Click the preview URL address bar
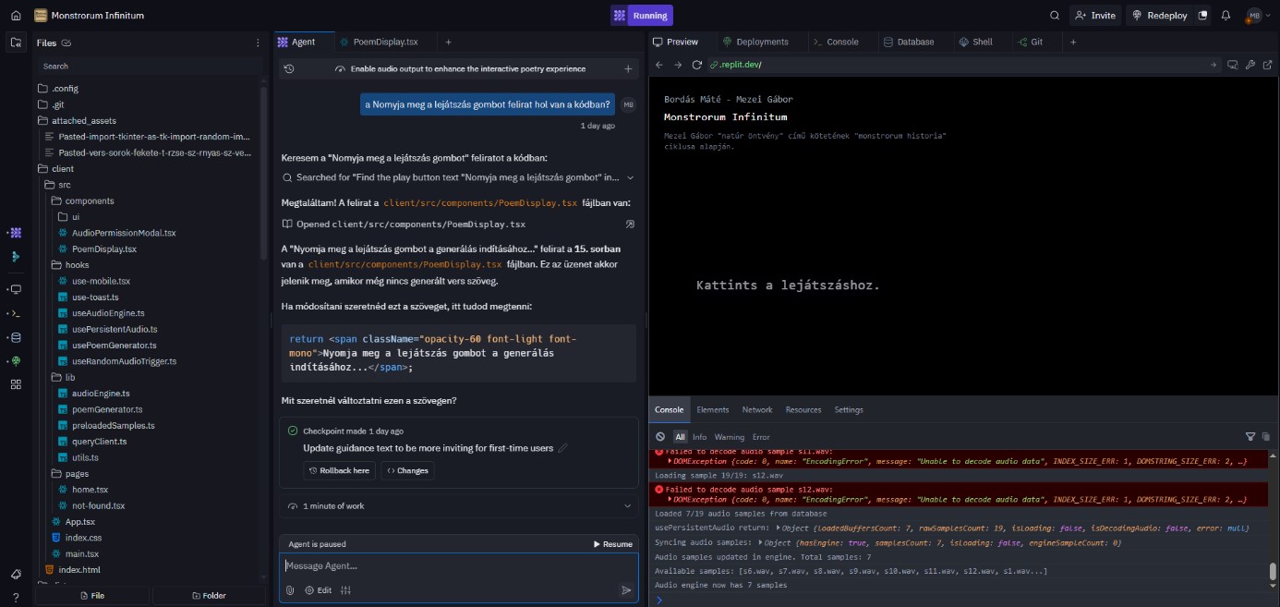Image resolution: width=1280 pixels, height=607 pixels. [963, 65]
